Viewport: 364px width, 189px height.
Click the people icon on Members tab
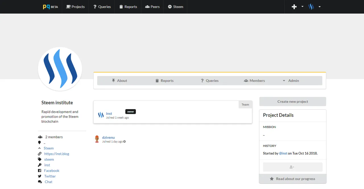click(x=246, y=80)
